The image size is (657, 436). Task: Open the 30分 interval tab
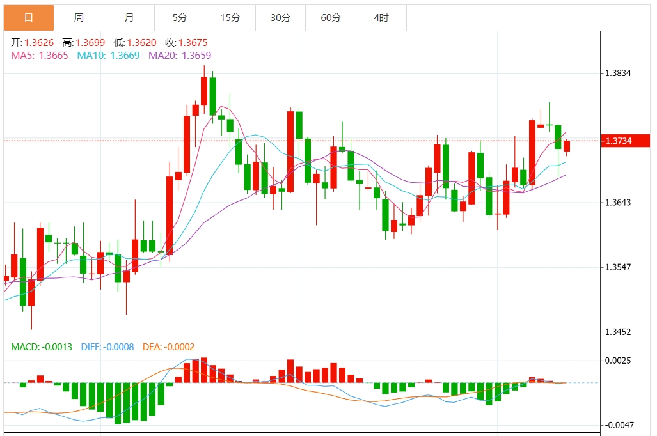281,18
